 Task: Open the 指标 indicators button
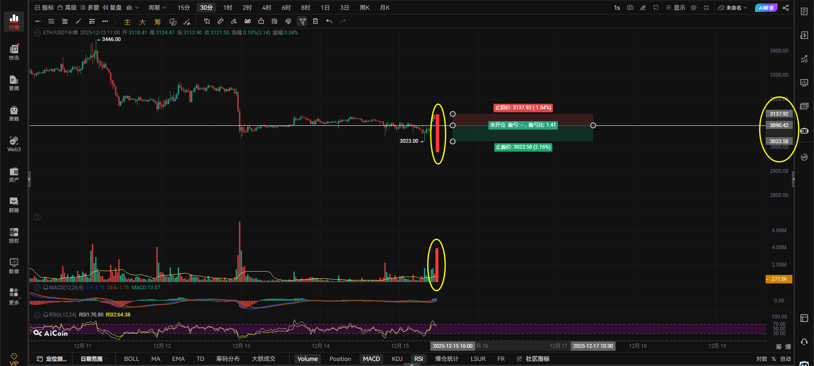click(45, 8)
